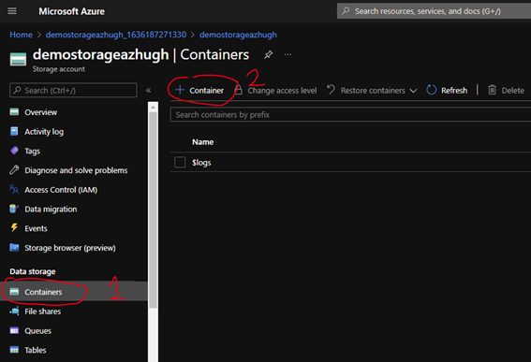Open Storage browser (preview)
The image size is (531, 362).
70,248
